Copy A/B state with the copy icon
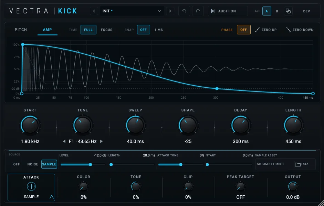The image size is (324, 206). click(x=288, y=11)
